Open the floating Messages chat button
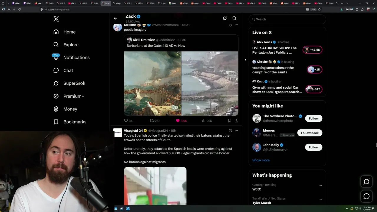 coord(366,196)
